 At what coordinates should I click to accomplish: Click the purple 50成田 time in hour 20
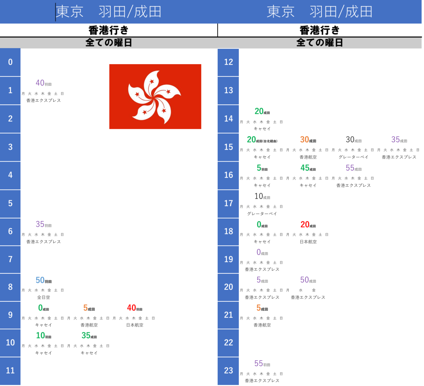pyautogui.click(x=308, y=280)
